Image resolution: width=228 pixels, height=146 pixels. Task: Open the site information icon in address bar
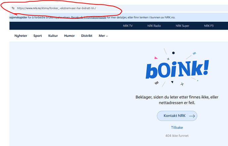(13, 8)
